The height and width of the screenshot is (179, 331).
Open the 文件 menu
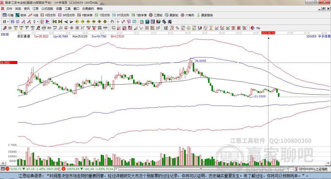point(9,9)
